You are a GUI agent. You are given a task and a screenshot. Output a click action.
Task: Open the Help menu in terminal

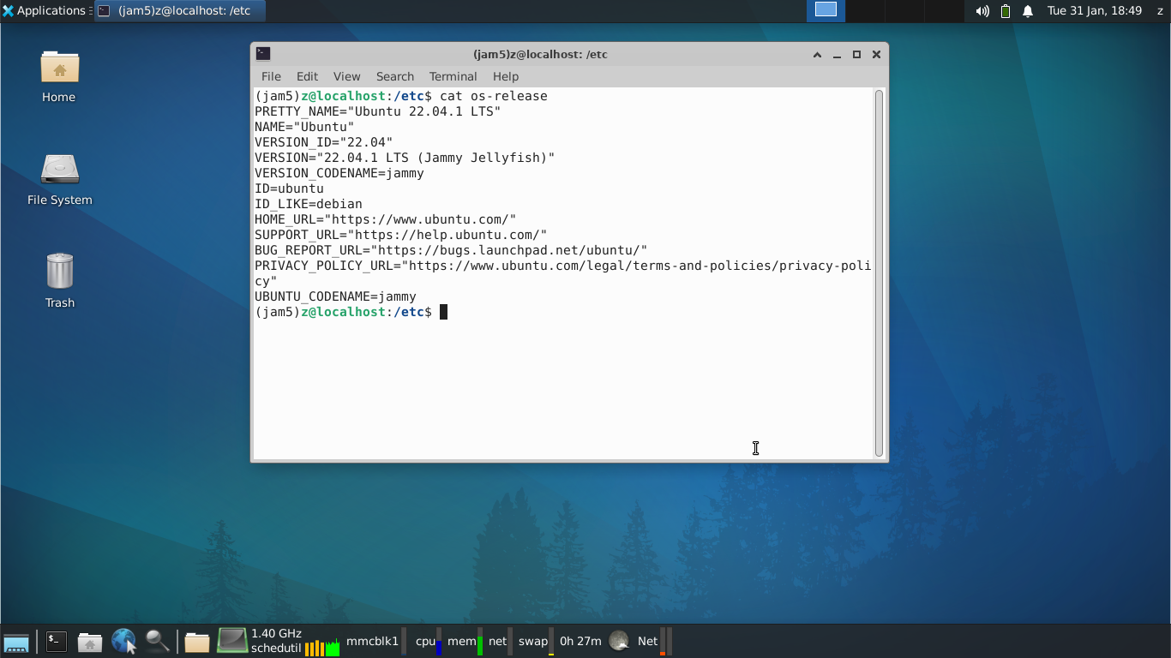506,76
